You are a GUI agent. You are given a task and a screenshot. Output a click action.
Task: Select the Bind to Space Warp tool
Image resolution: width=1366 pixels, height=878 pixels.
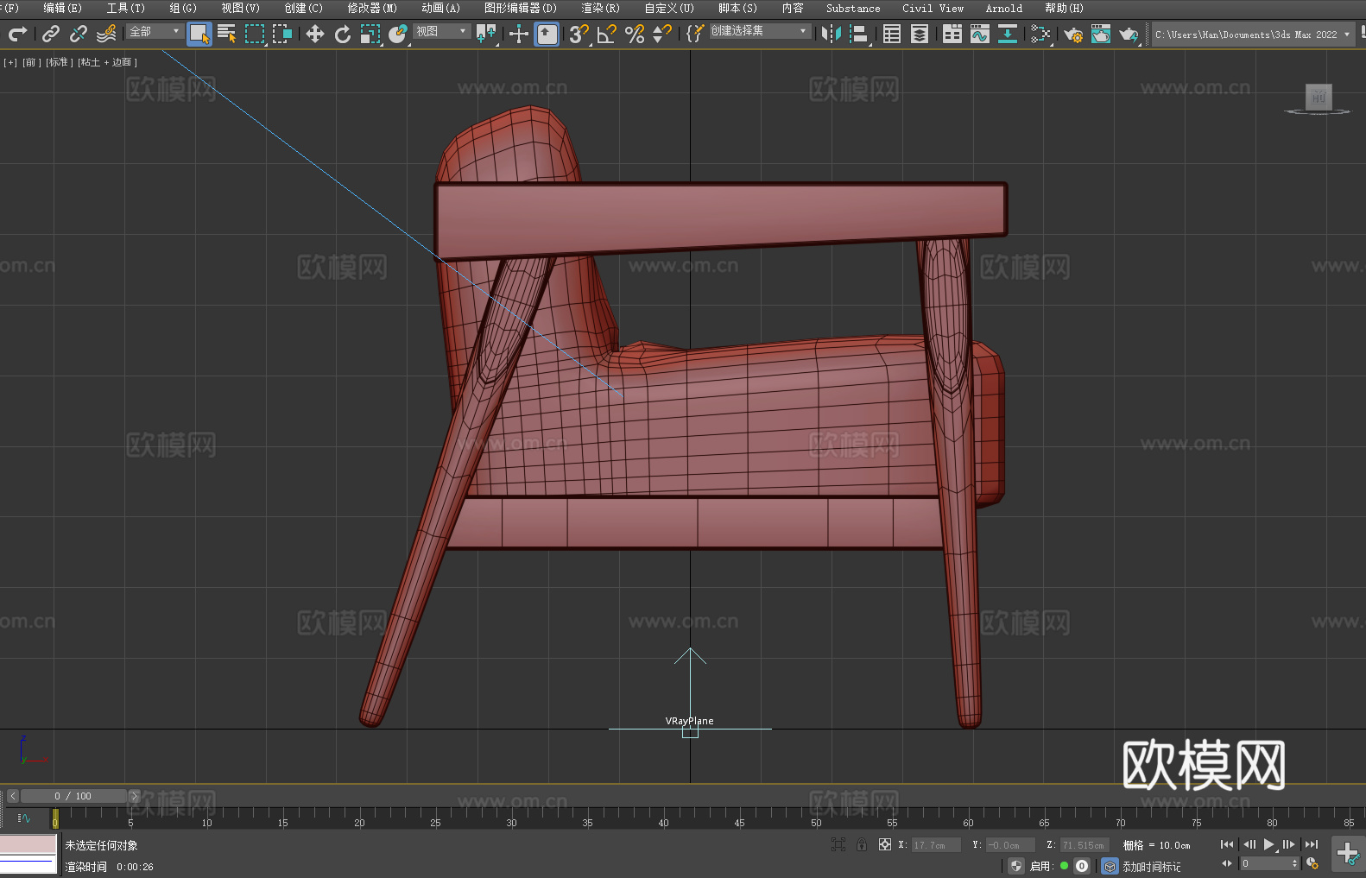point(106,34)
